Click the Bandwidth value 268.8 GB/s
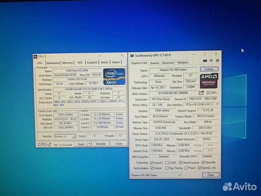261x196 pixels. [205, 128]
